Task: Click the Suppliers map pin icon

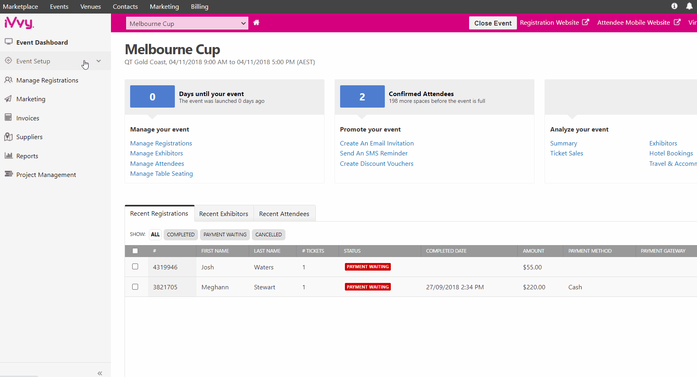Action: [8, 137]
